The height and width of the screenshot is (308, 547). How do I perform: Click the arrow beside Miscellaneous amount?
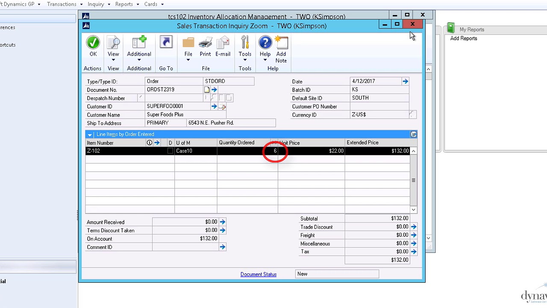click(414, 243)
